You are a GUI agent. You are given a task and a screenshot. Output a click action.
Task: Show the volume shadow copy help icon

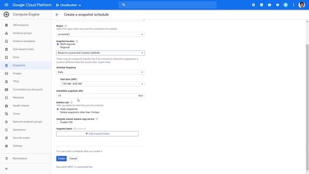click(97, 119)
